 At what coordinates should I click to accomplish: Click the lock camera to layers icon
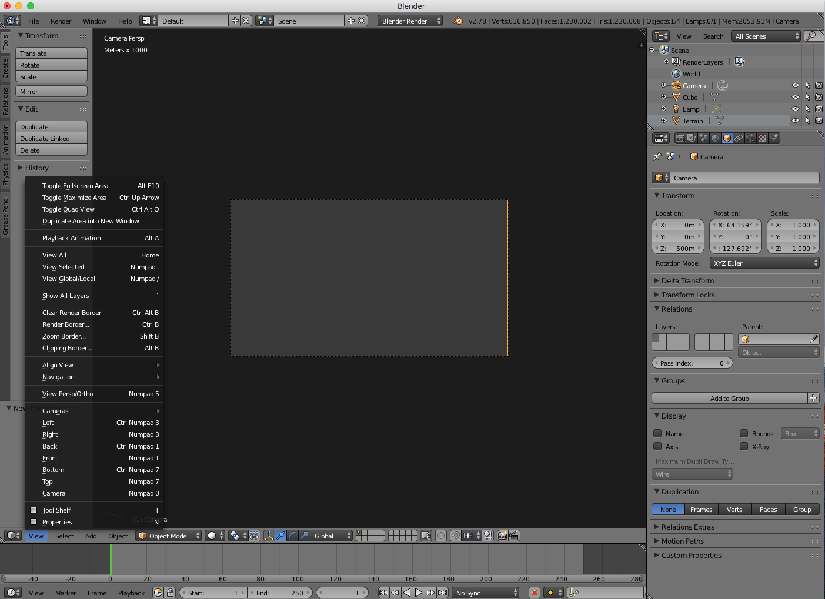[x=426, y=536]
